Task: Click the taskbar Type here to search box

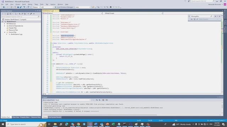Action: point(26,124)
